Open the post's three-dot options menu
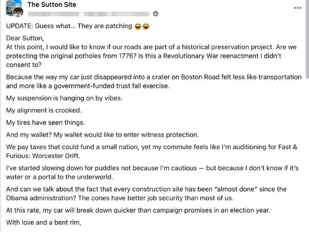Image resolution: width=309 pixels, height=232 pixels. (297, 8)
